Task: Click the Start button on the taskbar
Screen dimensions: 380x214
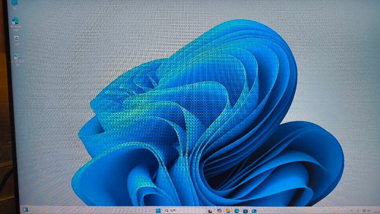Action: point(158,210)
